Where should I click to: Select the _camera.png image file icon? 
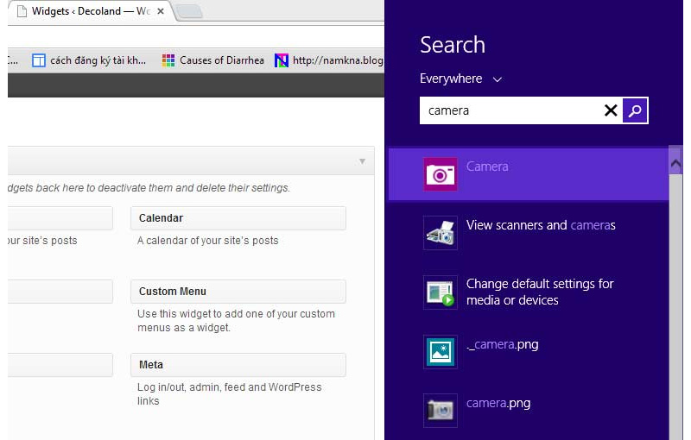(441, 351)
